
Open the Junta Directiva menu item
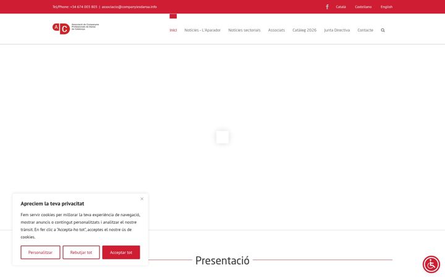337,30
